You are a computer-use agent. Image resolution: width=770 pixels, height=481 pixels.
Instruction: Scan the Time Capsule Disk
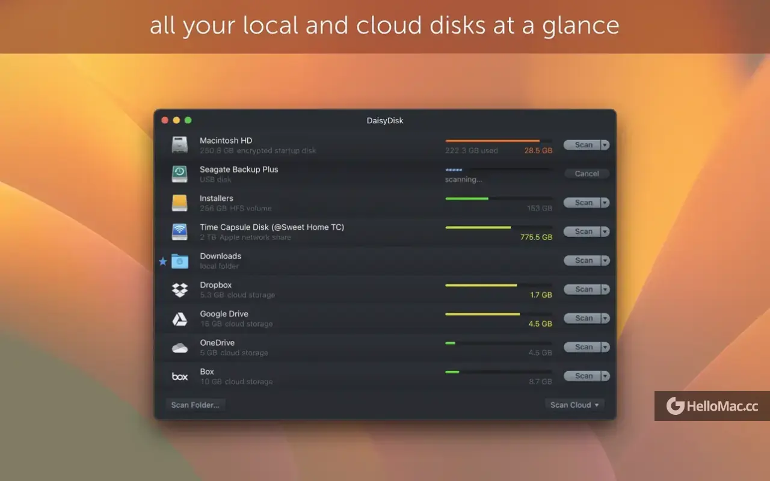582,231
